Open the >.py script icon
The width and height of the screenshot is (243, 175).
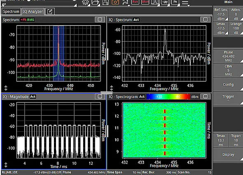point(165,2)
